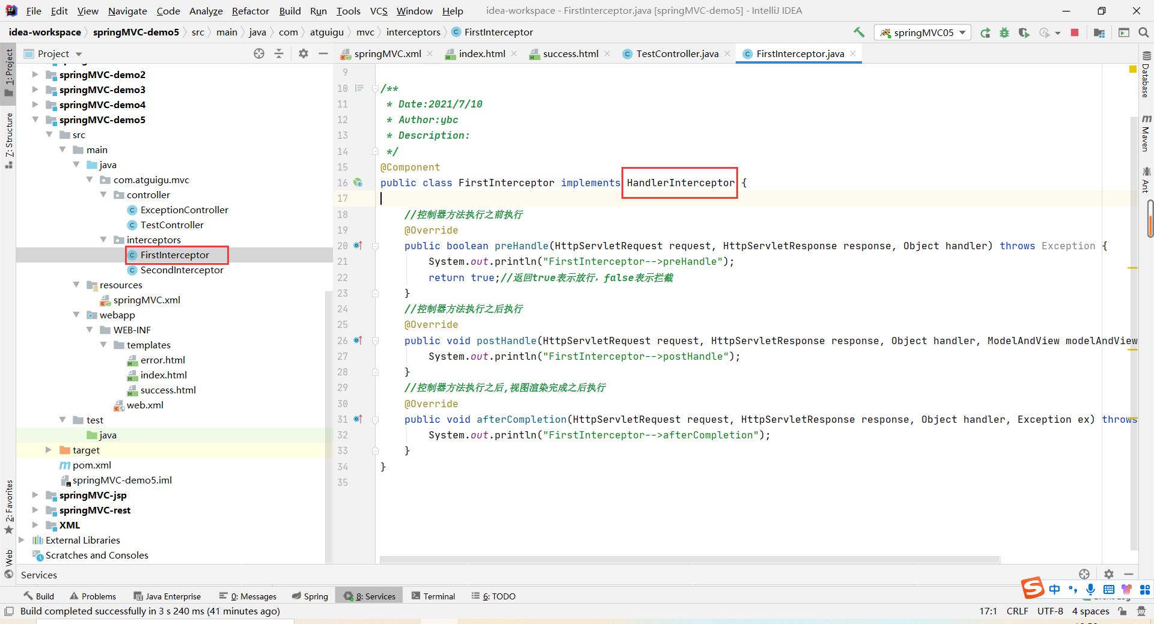Run with coverage shield icon
This screenshot has width=1154, height=624.
coord(1024,32)
